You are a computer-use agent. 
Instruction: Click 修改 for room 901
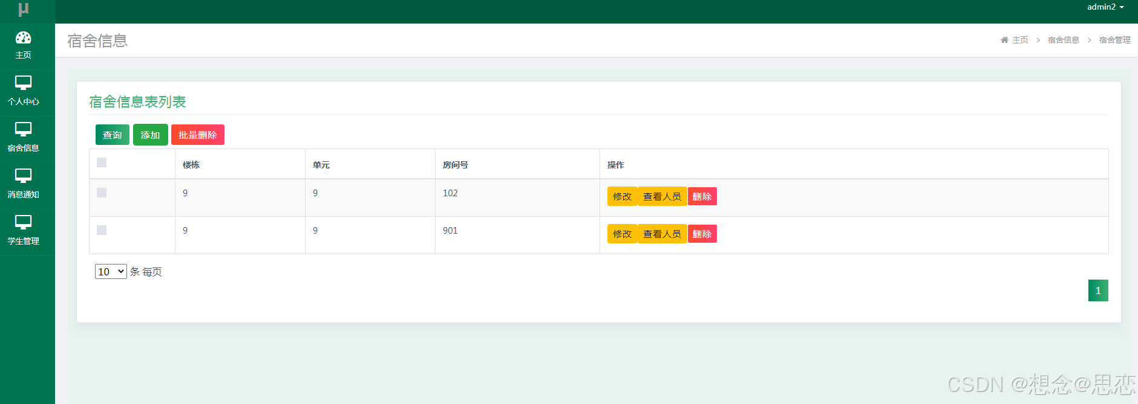pyautogui.click(x=623, y=234)
